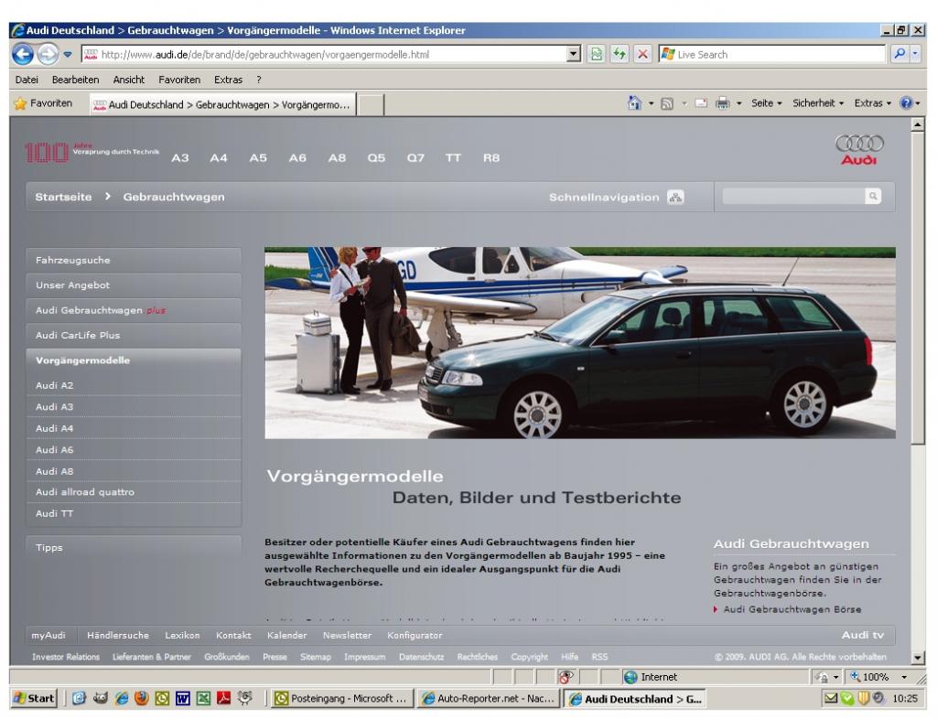The image size is (937, 719).
Task: Open the Favoriten menu in the menu bar
Action: (179, 80)
